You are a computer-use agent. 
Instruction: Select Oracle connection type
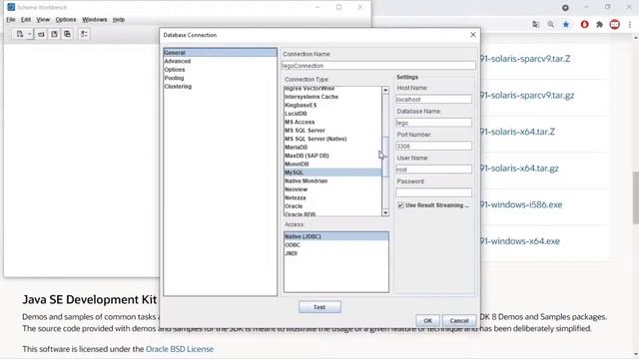[332, 206]
